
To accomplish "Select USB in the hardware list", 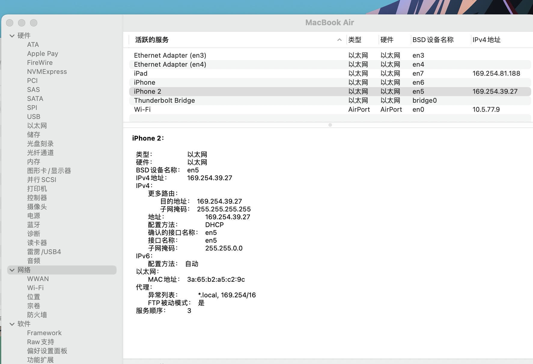I will [x=34, y=117].
